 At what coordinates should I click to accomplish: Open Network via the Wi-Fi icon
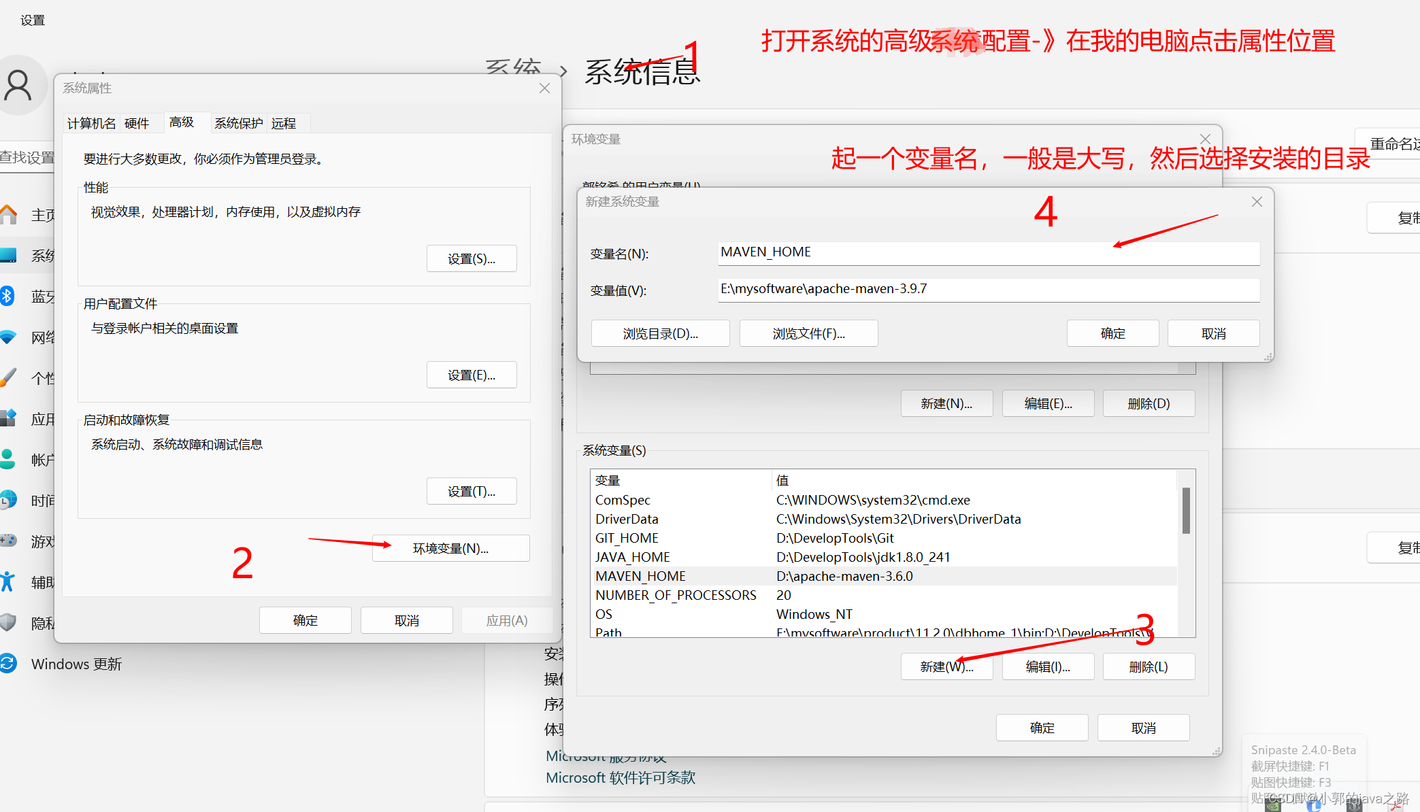click(7, 337)
